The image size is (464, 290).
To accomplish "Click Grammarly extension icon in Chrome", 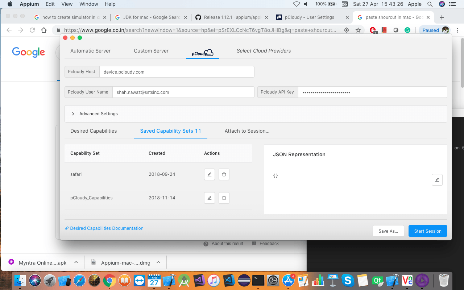I will point(407,30).
